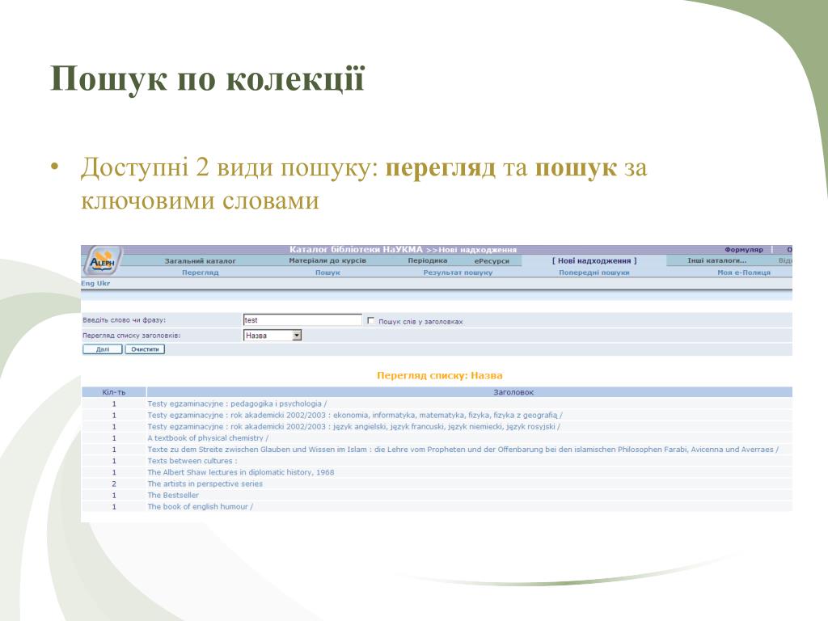Open 'The book of english humour' entry
The height and width of the screenshot is (621, 828).
coord(201,506)
